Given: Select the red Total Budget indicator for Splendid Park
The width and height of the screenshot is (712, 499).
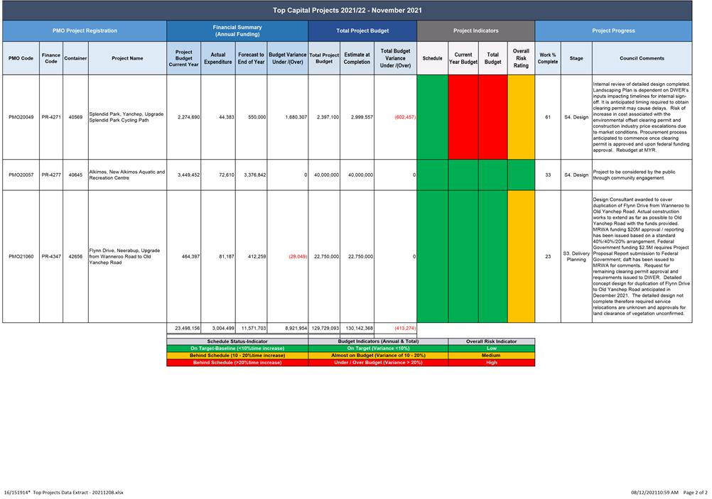Looking at the screenshot, I should pyautogui.click(x=492, y=117).
